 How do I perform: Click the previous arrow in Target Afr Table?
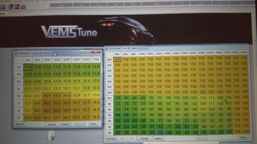[x=77, y=124]
